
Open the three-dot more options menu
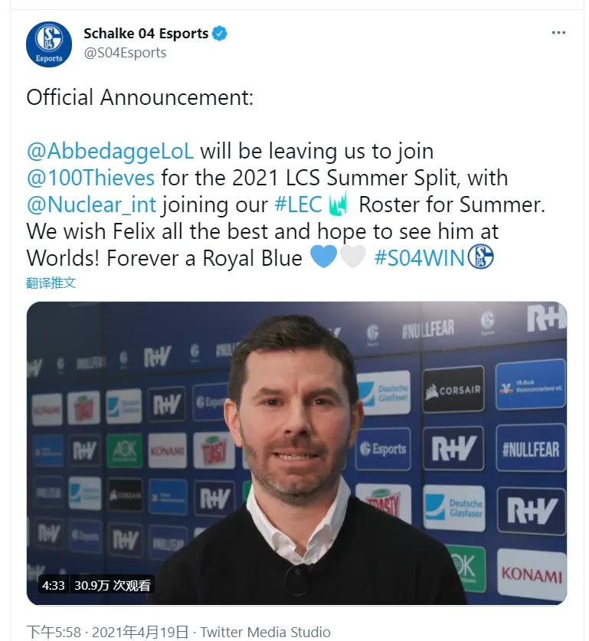pos(558,32)
